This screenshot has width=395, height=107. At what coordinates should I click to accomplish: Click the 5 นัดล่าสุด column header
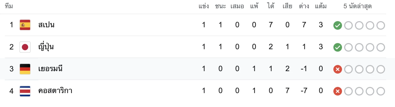(x=358, y=6)
